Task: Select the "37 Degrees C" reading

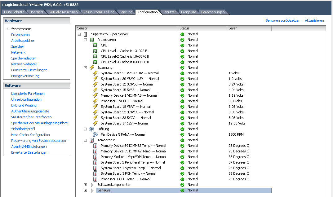Action: click(x=238, y=162)
